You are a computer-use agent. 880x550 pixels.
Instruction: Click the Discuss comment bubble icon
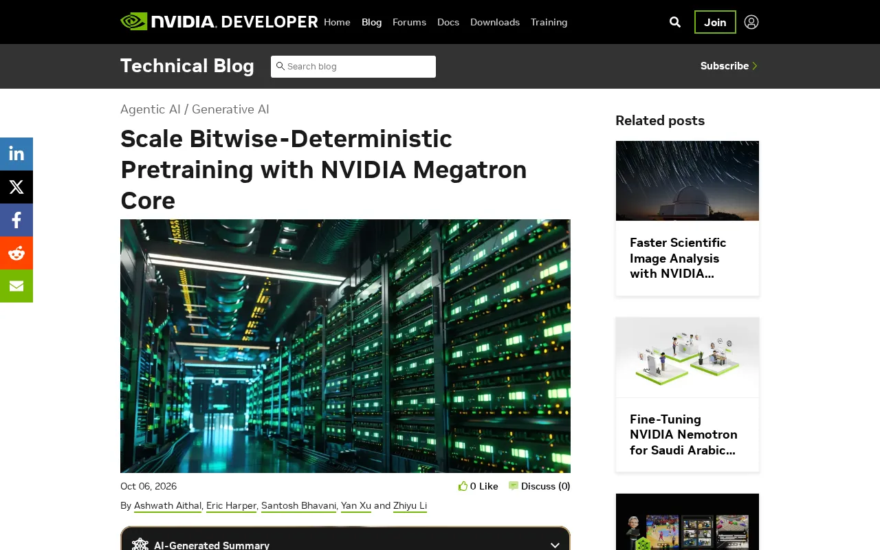tap(514, 486)
